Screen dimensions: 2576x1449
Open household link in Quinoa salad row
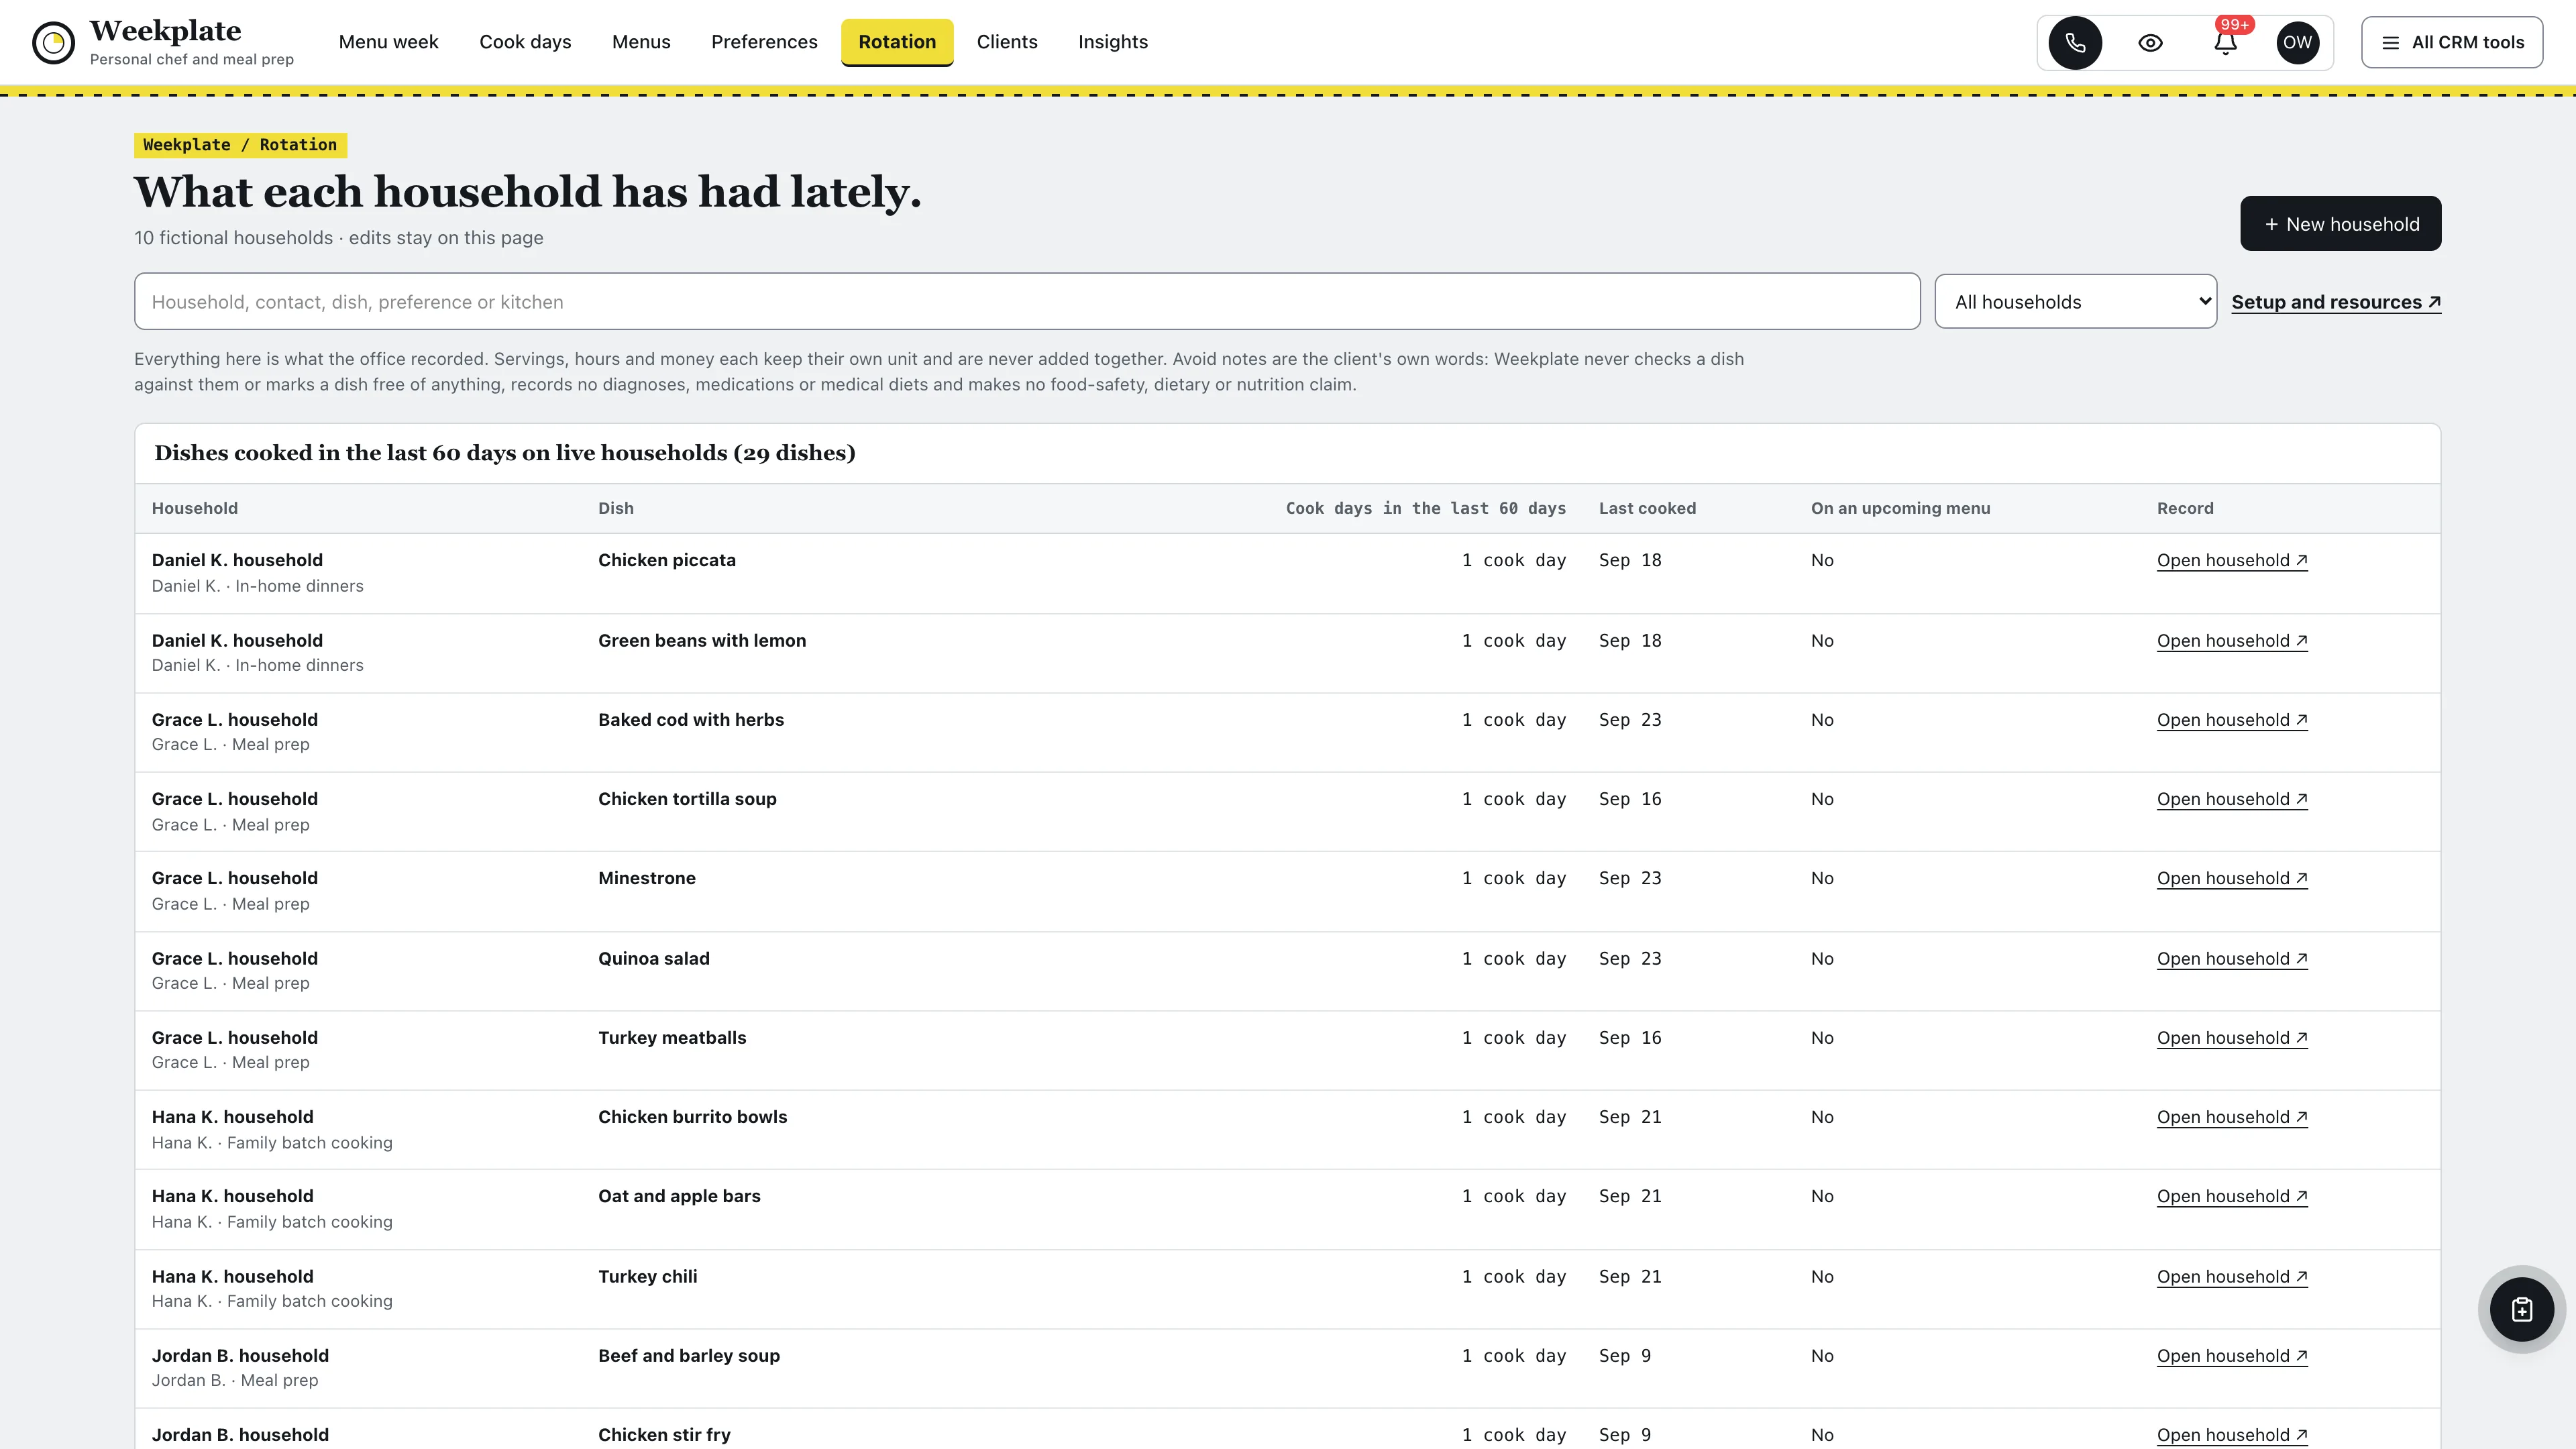coord(2232,959)
